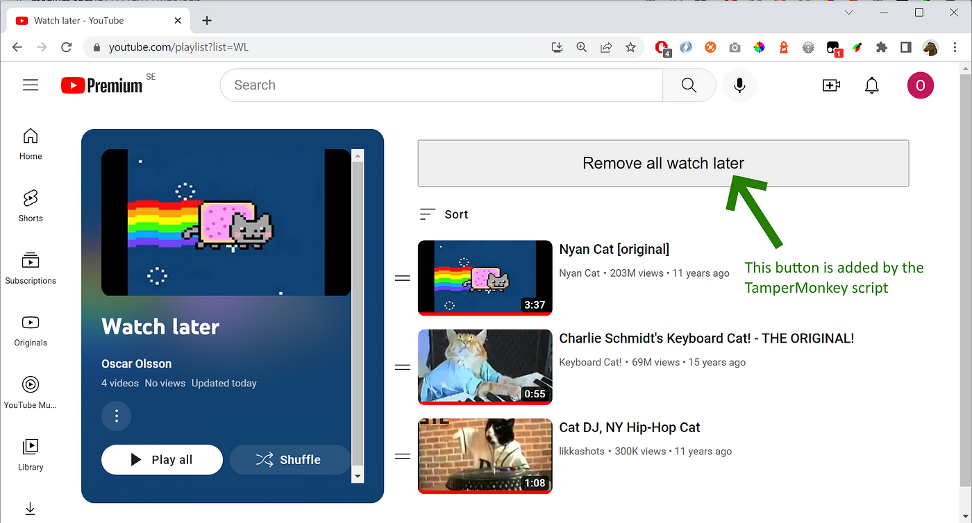Open Oscar Olsson channel link
The width and height of the screenshot is (972, 523).
136,363
